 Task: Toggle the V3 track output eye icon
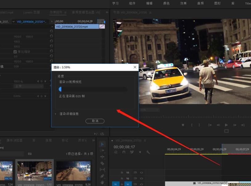click(141, 172)
